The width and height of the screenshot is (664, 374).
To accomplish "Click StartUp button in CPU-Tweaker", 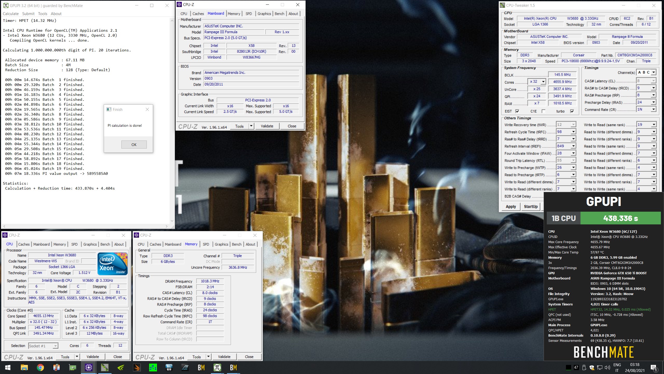I will tap(531, 206).
